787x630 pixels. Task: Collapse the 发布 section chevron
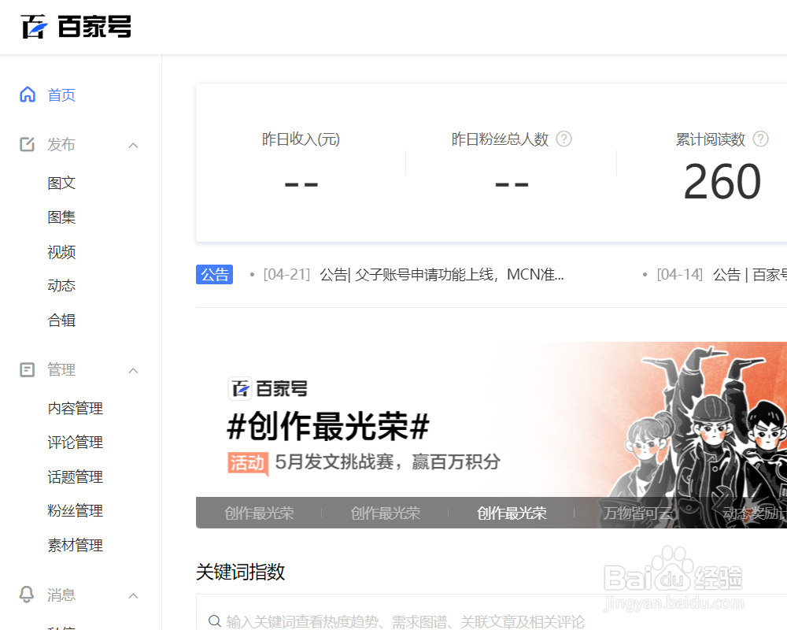[133, 144]
